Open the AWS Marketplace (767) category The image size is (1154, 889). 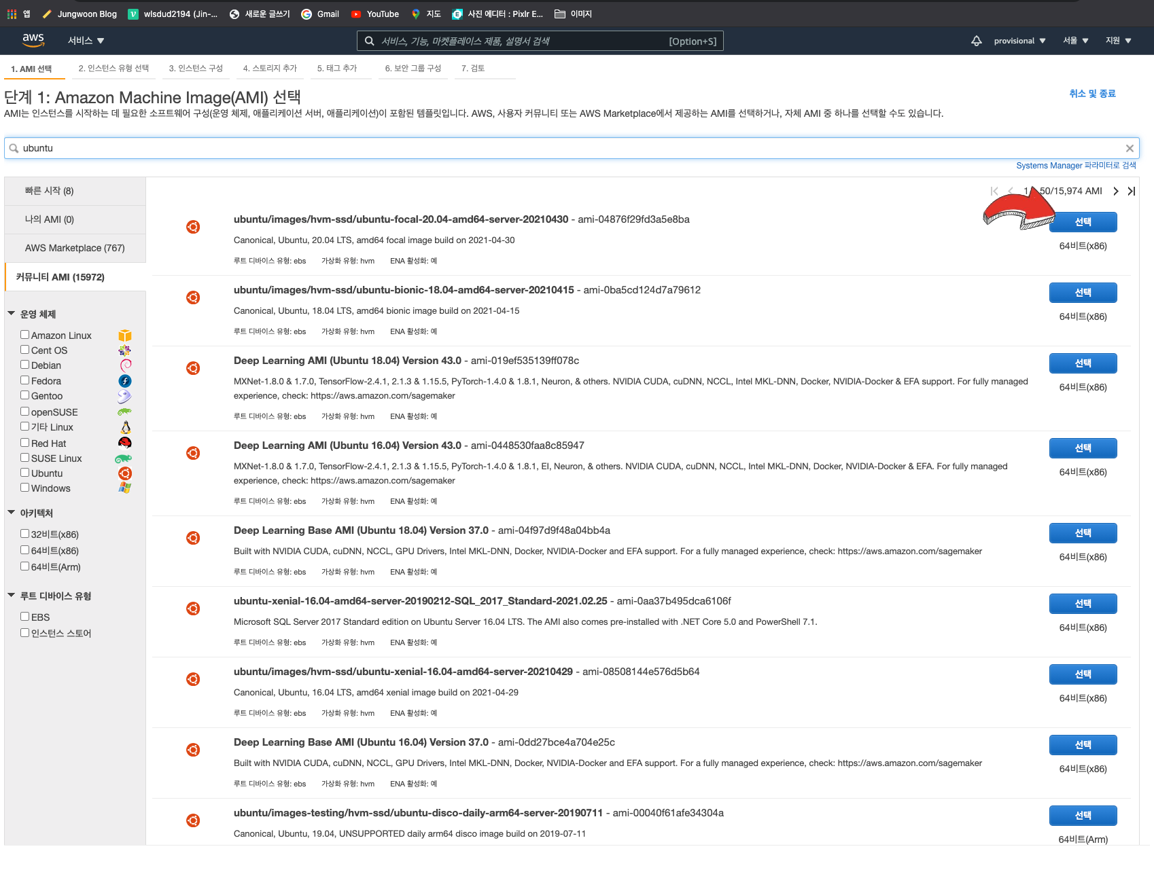[x=75, y=248]
